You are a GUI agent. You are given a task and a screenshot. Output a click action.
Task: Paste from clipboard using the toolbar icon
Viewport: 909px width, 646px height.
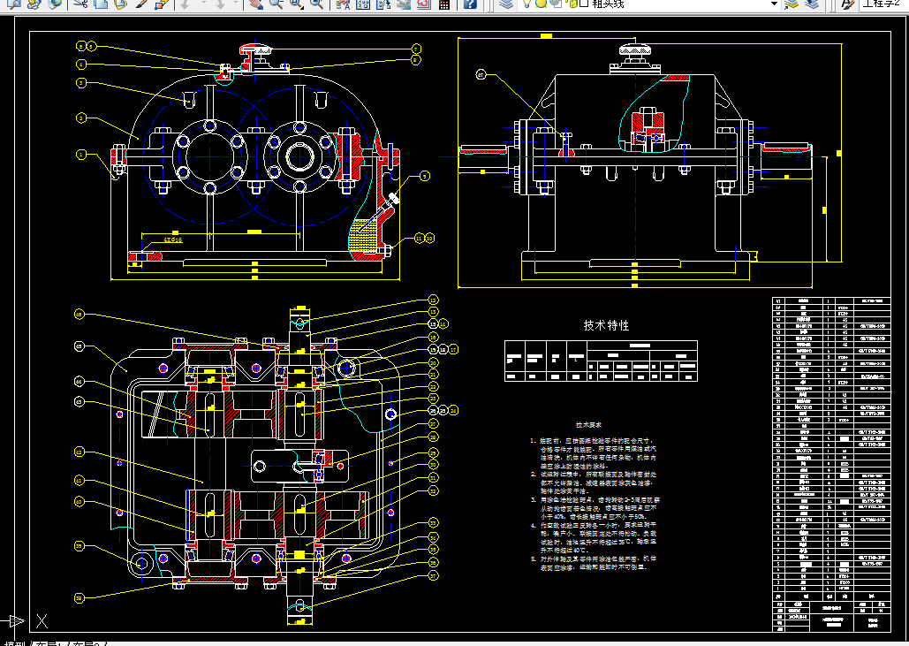coord(120,4)
